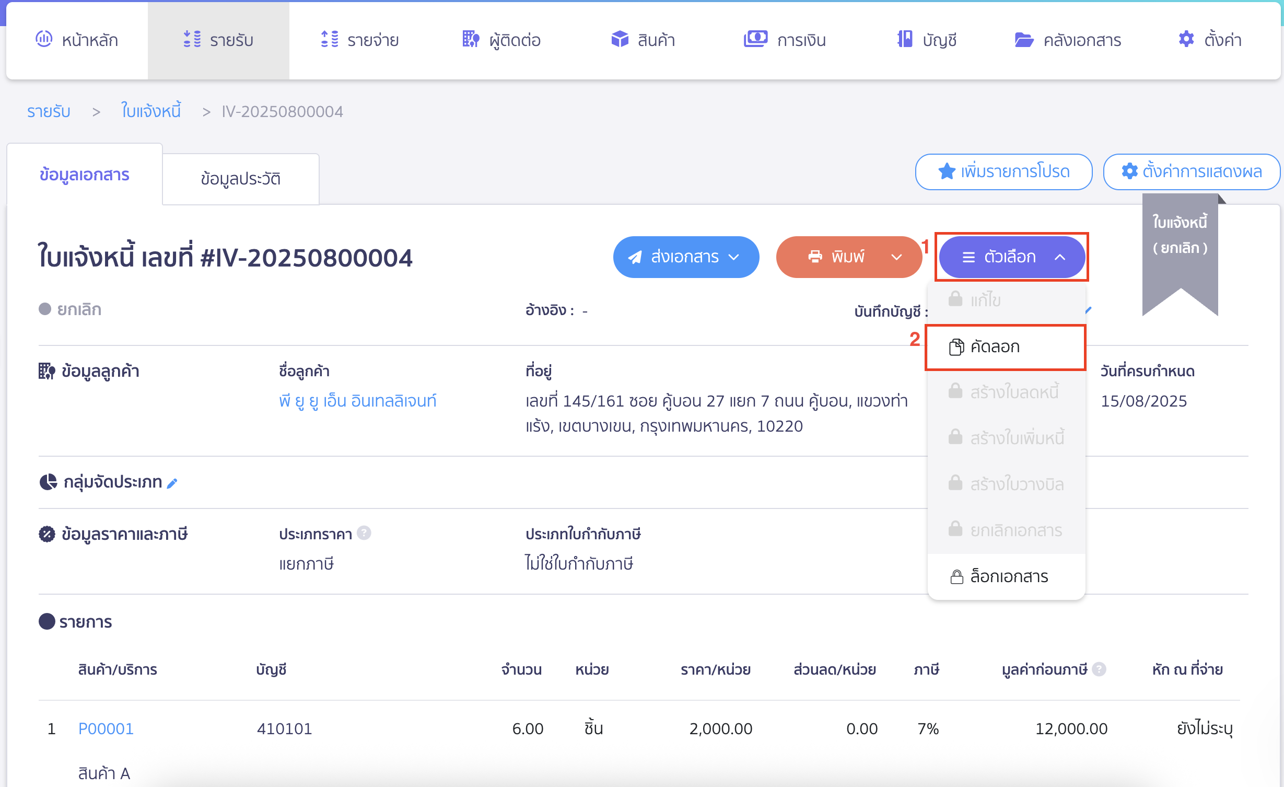Image resolution: width=1284 pixels, height=787 pixels.
Task: Click the ยกเลิก status indicator
Action: coord(70,309)
